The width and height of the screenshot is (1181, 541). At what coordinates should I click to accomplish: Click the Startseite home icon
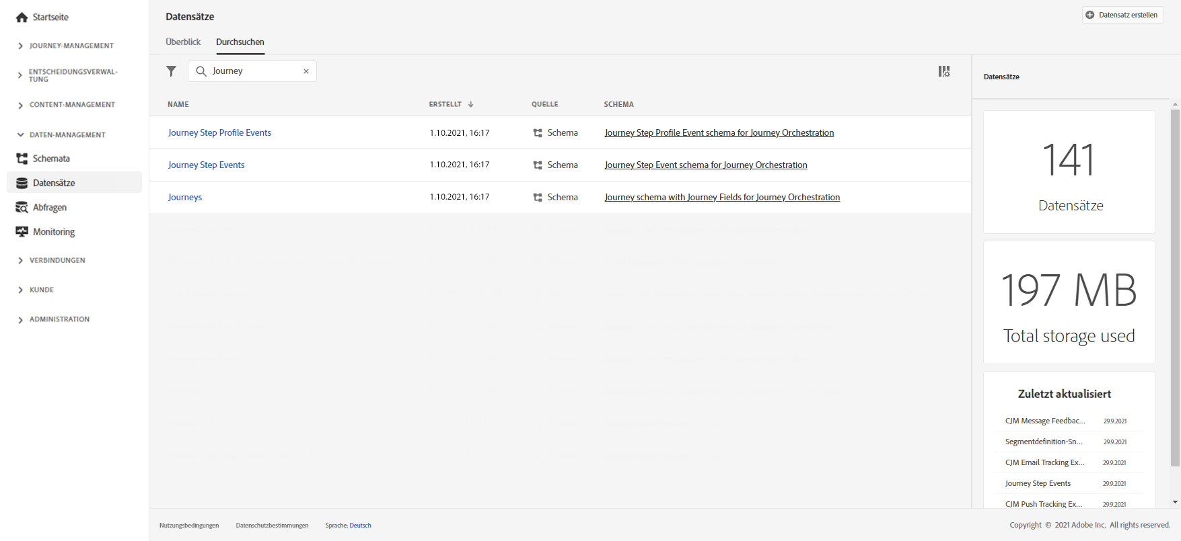point(22,17)
